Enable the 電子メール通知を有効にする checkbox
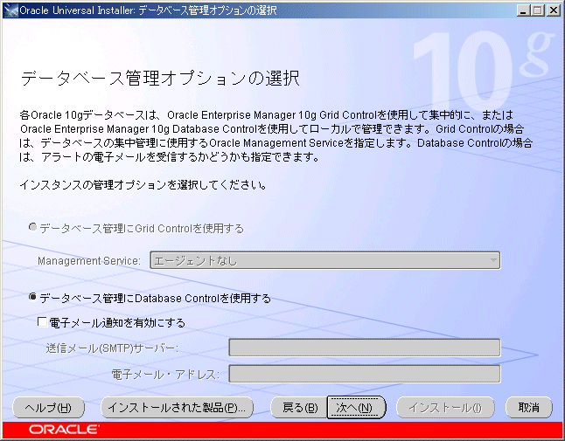The height and width of the screenshot is (441, 565). coord(42,321)
